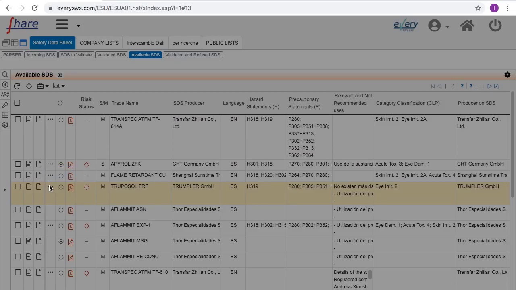Open the PDF for APYROL ZFK
This screenshot has height=290, width=516.
[x=71, y=165]
